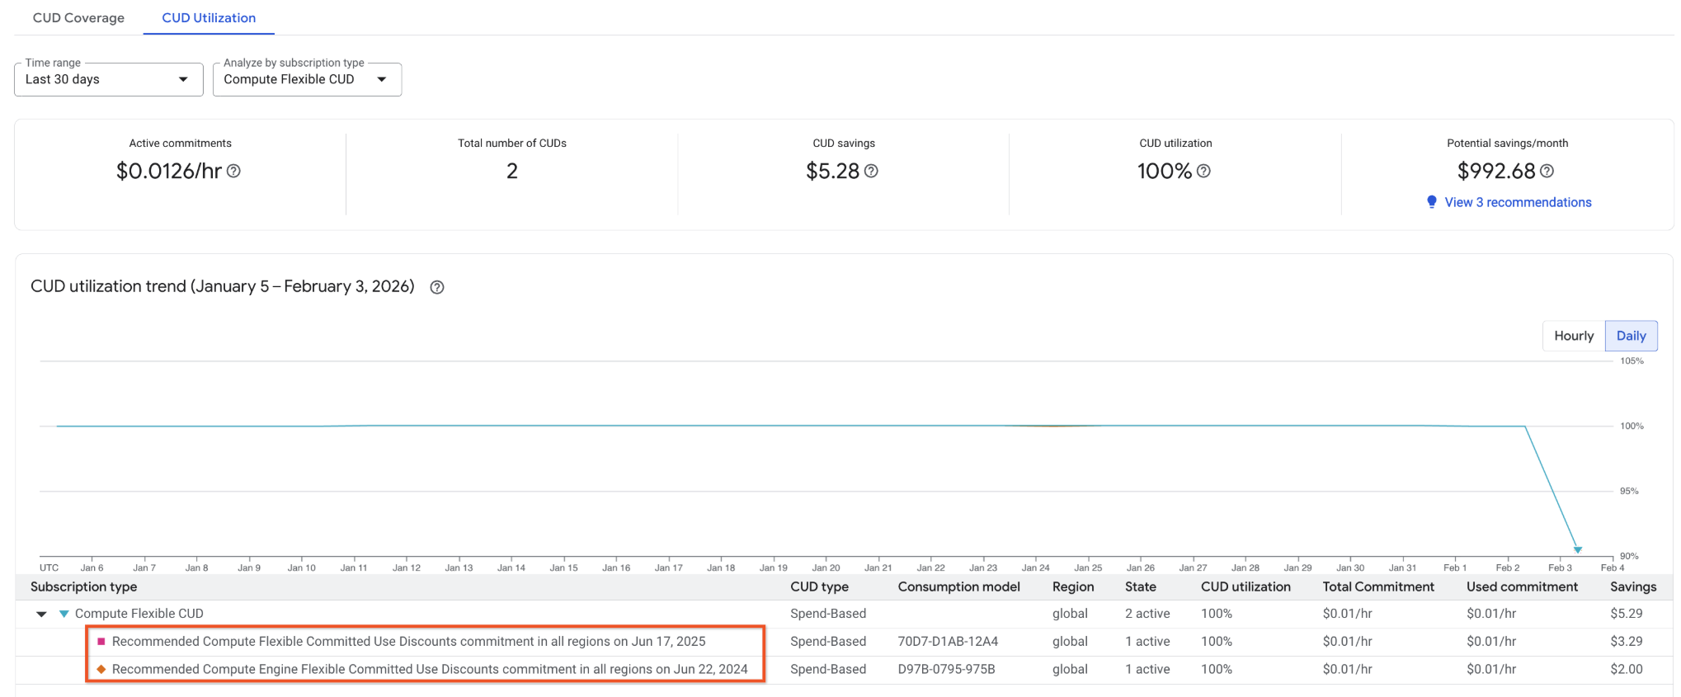The height and width of the screenshot is (697, 1681).
Task: Click commitment row dated Jun 17, 2025
Action: (x=408, y=642)
